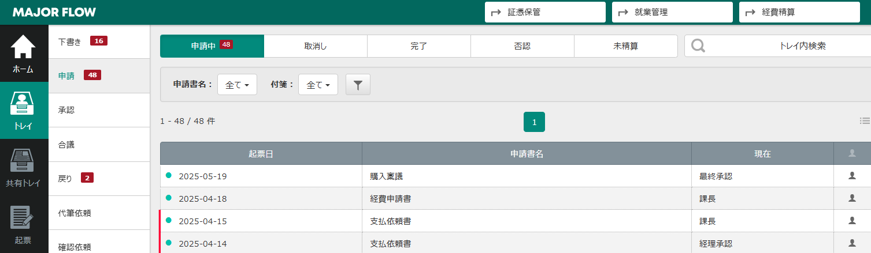Open the 購入稟議 application row
This screenshot has width=871, height=253.
click(516, 176)
